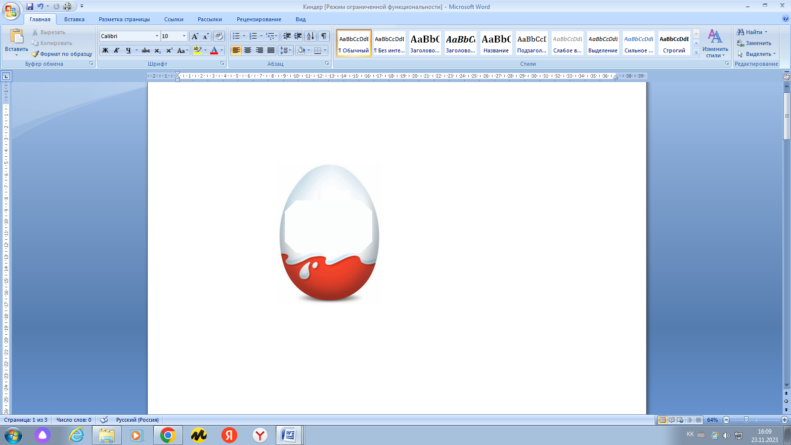Open the font name dropdown Calibri
The height and width of the screenshot is (445, 791).
157,36
